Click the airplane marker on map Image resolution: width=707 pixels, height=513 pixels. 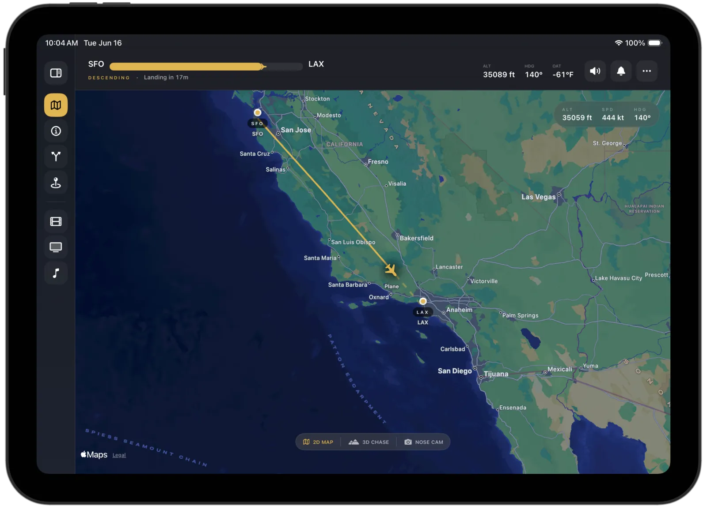[x=391, y=270]
